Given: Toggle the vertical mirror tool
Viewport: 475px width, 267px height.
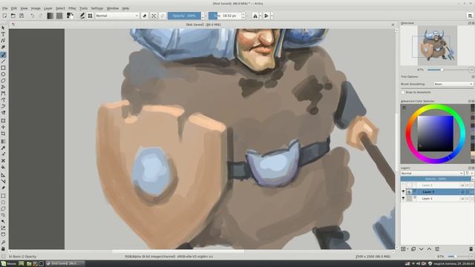Looking at the screenshot, I should pyautogui.click(x=266, y=16).
